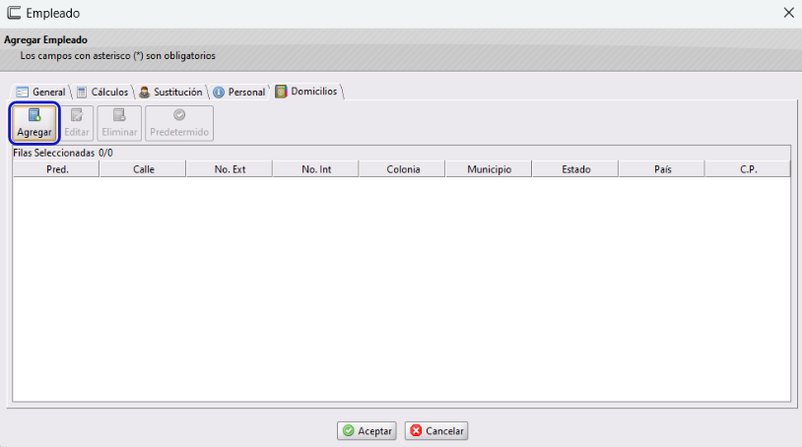Click the No. Int column header
The image size is (802, 447).
click(x=316, y=169)
